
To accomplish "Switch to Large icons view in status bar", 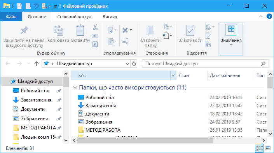I will click(268, 148).
